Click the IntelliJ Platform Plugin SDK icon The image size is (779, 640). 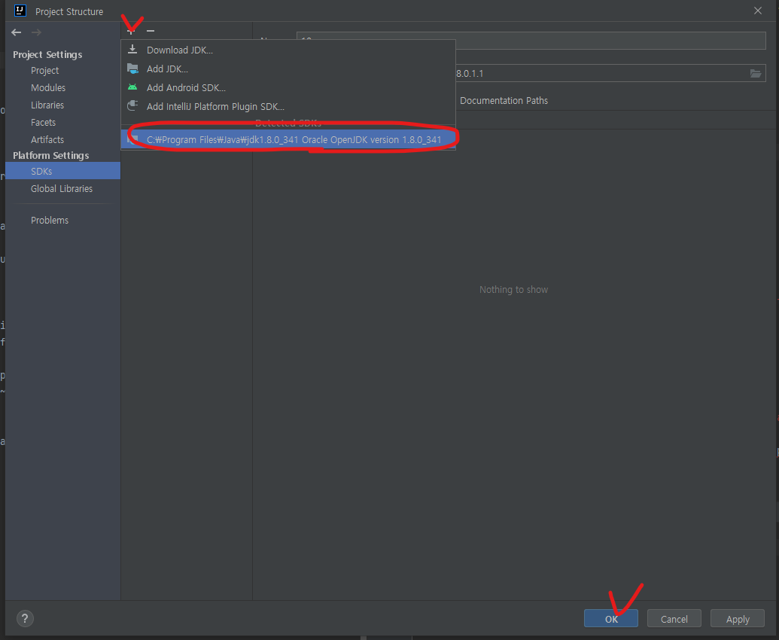[x=132, y=106]
